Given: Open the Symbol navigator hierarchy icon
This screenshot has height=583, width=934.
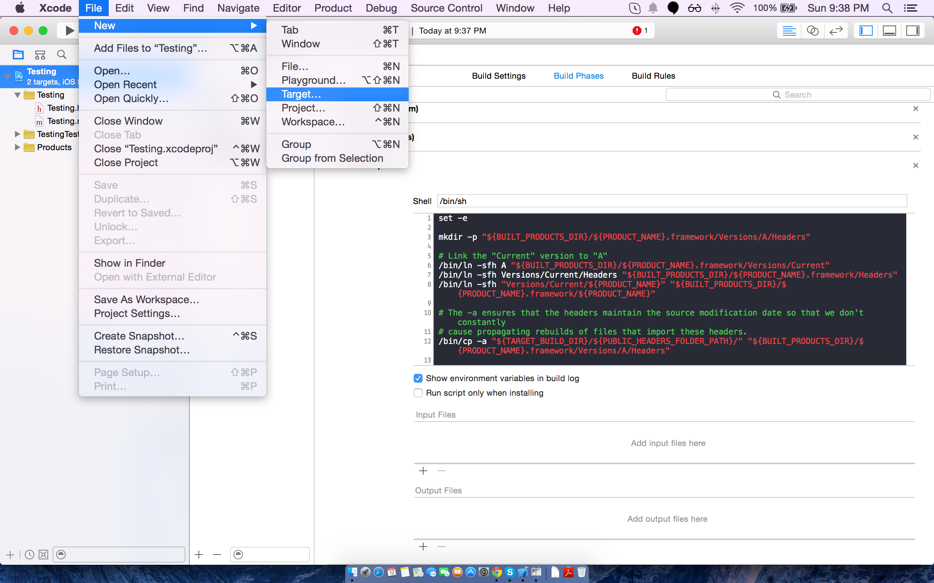Looking at the screenshot, I should coord(40,54).
